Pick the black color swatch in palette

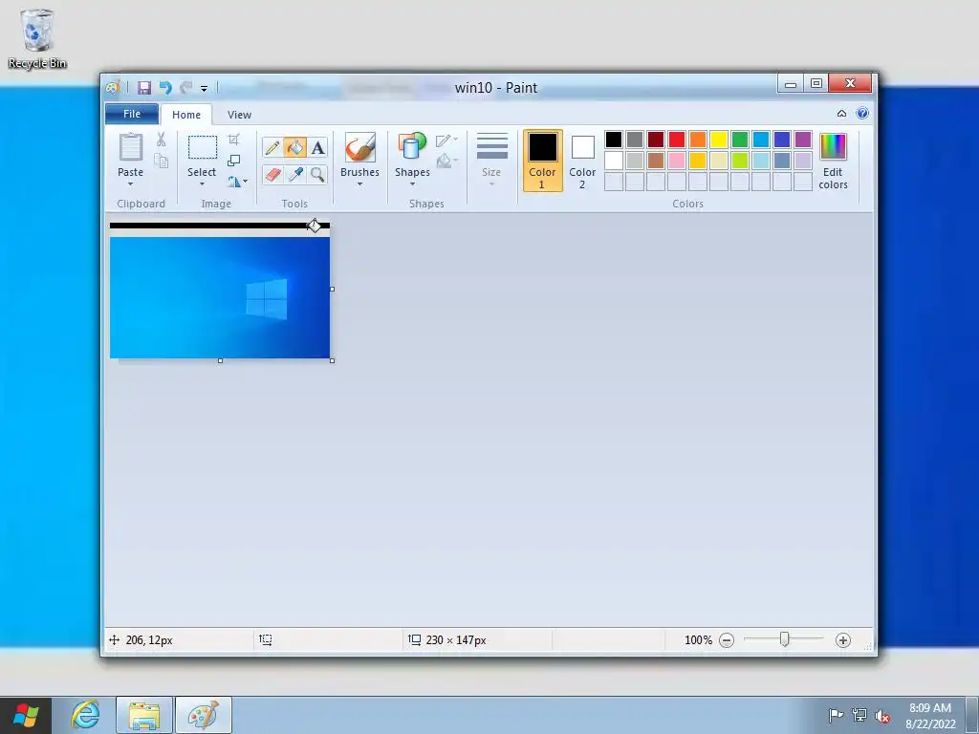tap(614, 140)
